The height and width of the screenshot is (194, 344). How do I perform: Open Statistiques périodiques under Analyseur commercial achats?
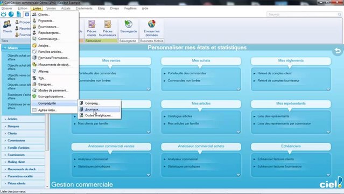click(x=184, y=167)
